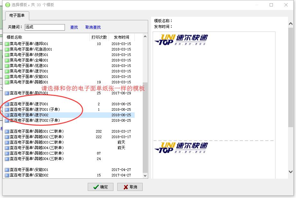Click the blue icon for 直连电子面单\速尔001 (子单)
The image size is (296, 198).
[7, 109]
